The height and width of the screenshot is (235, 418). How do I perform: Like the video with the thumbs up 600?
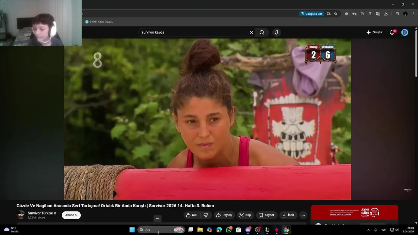(x=192, y=215)
